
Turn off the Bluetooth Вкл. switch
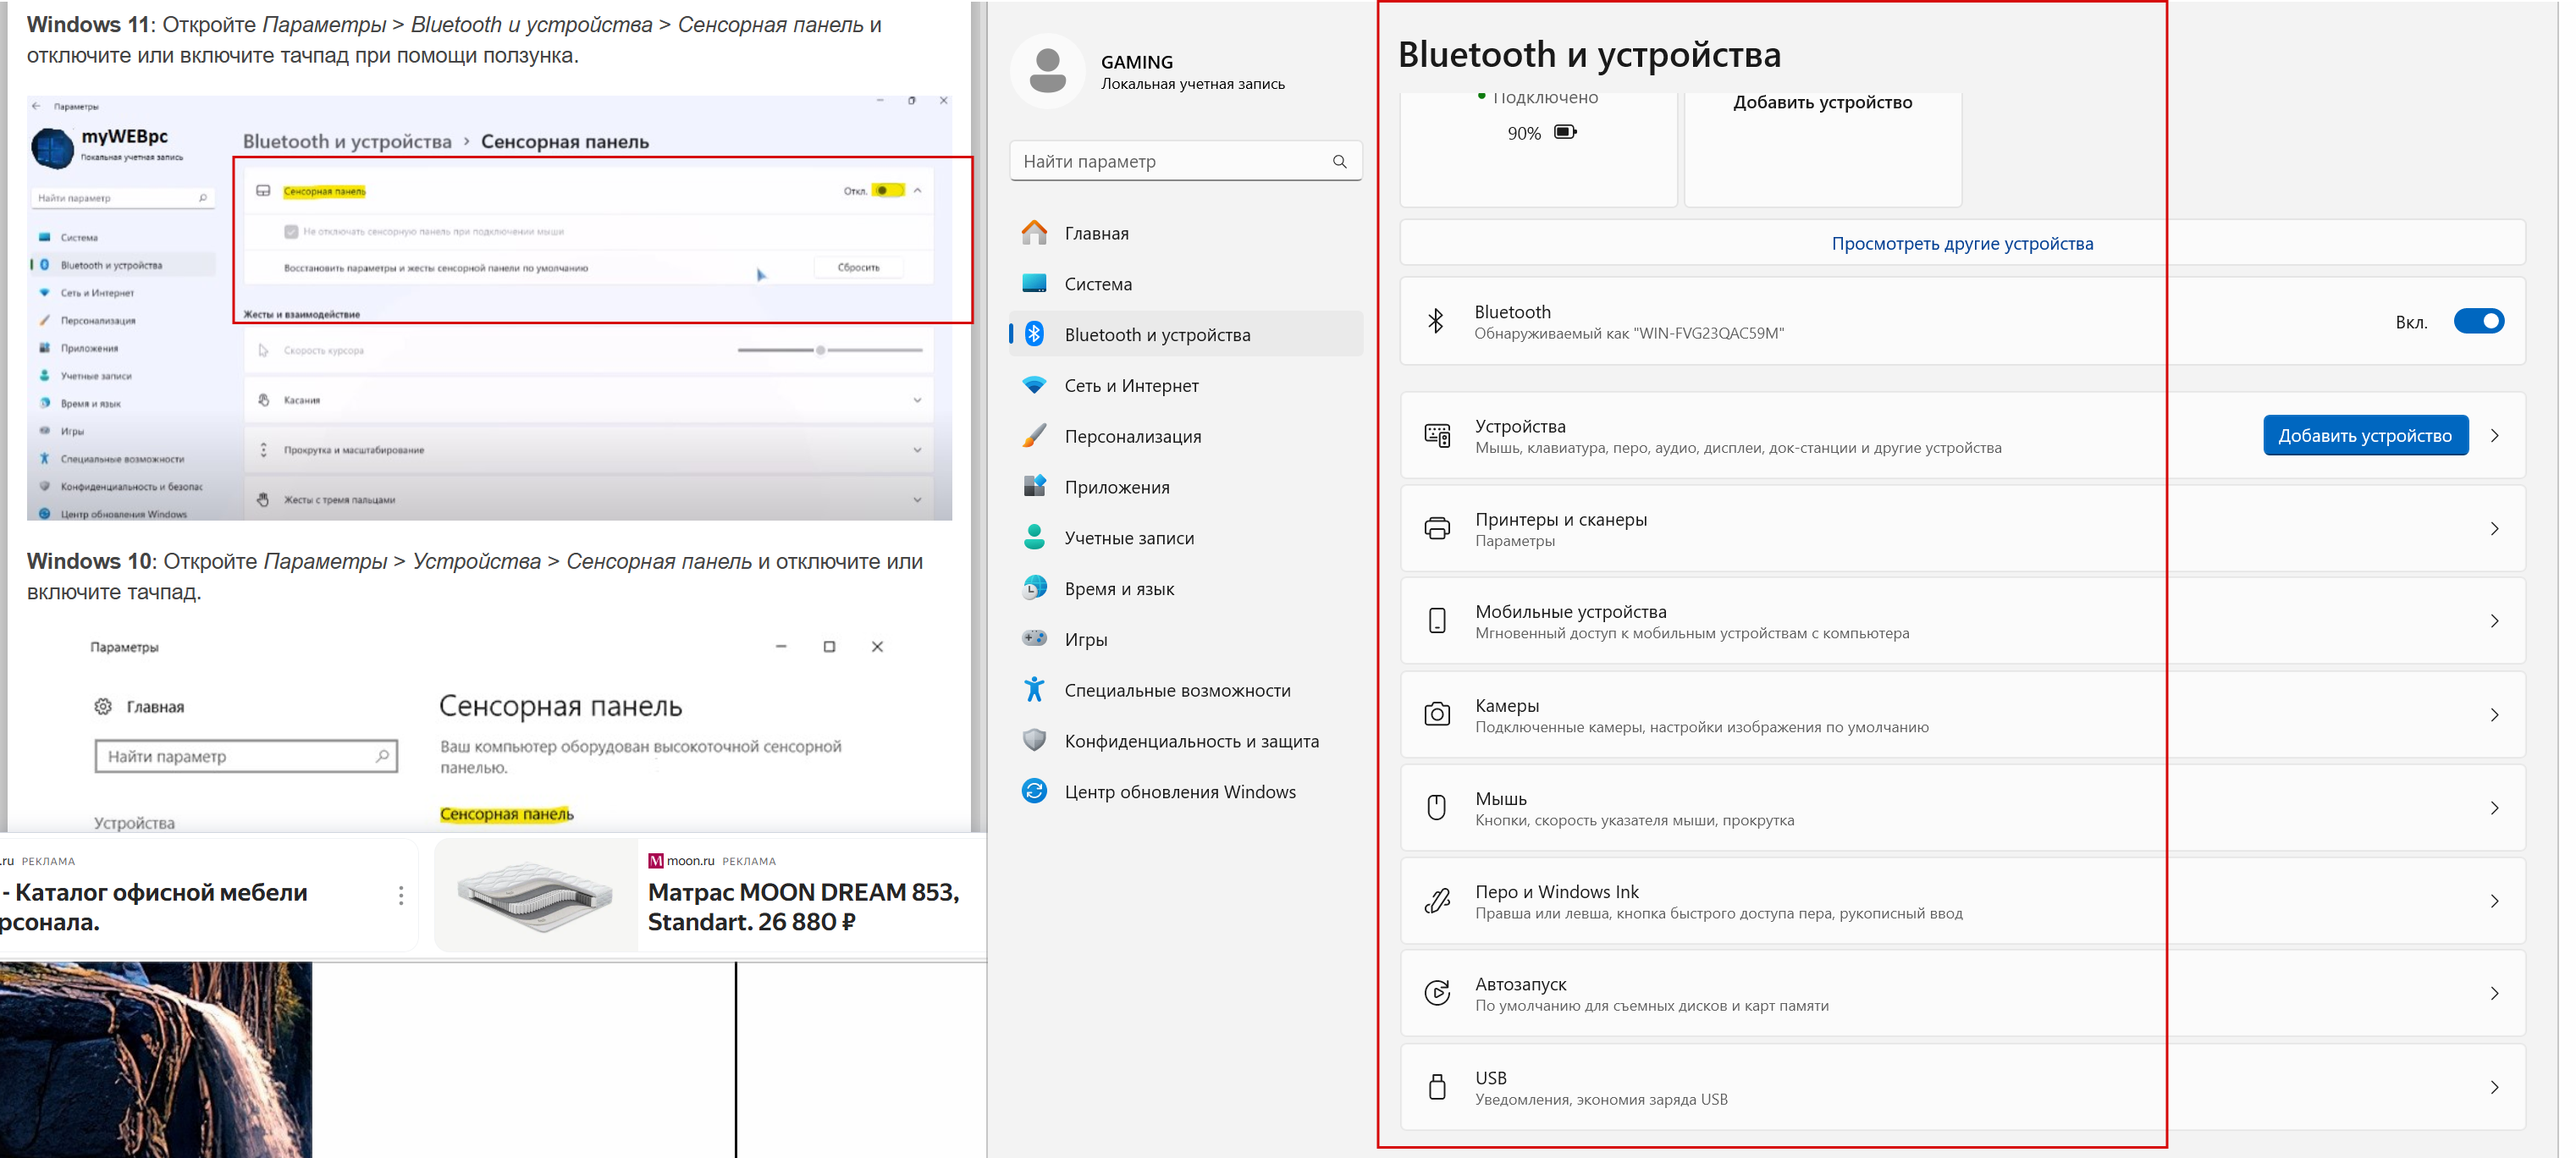click(2478, 321)
